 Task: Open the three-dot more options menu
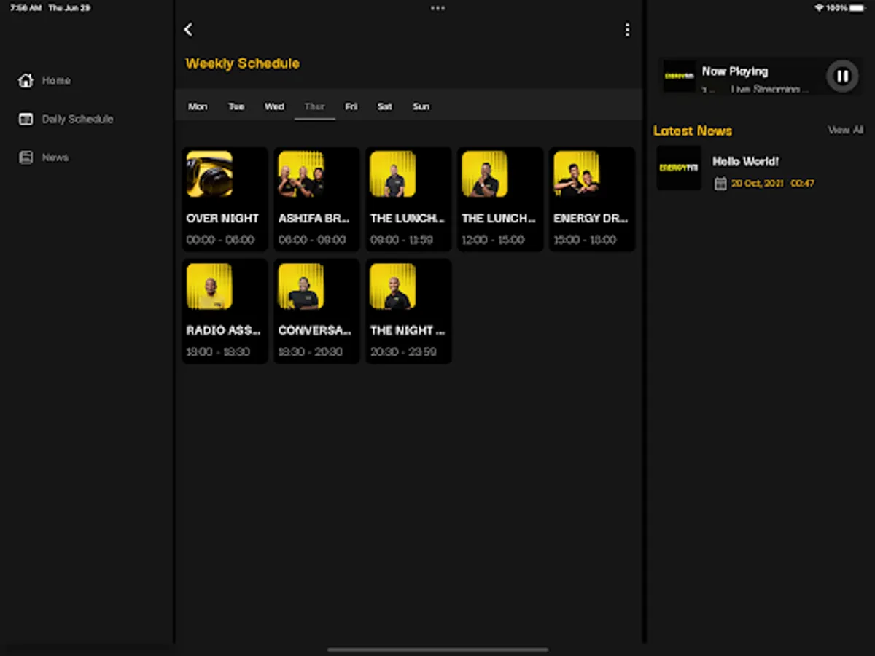coord(627,30)
